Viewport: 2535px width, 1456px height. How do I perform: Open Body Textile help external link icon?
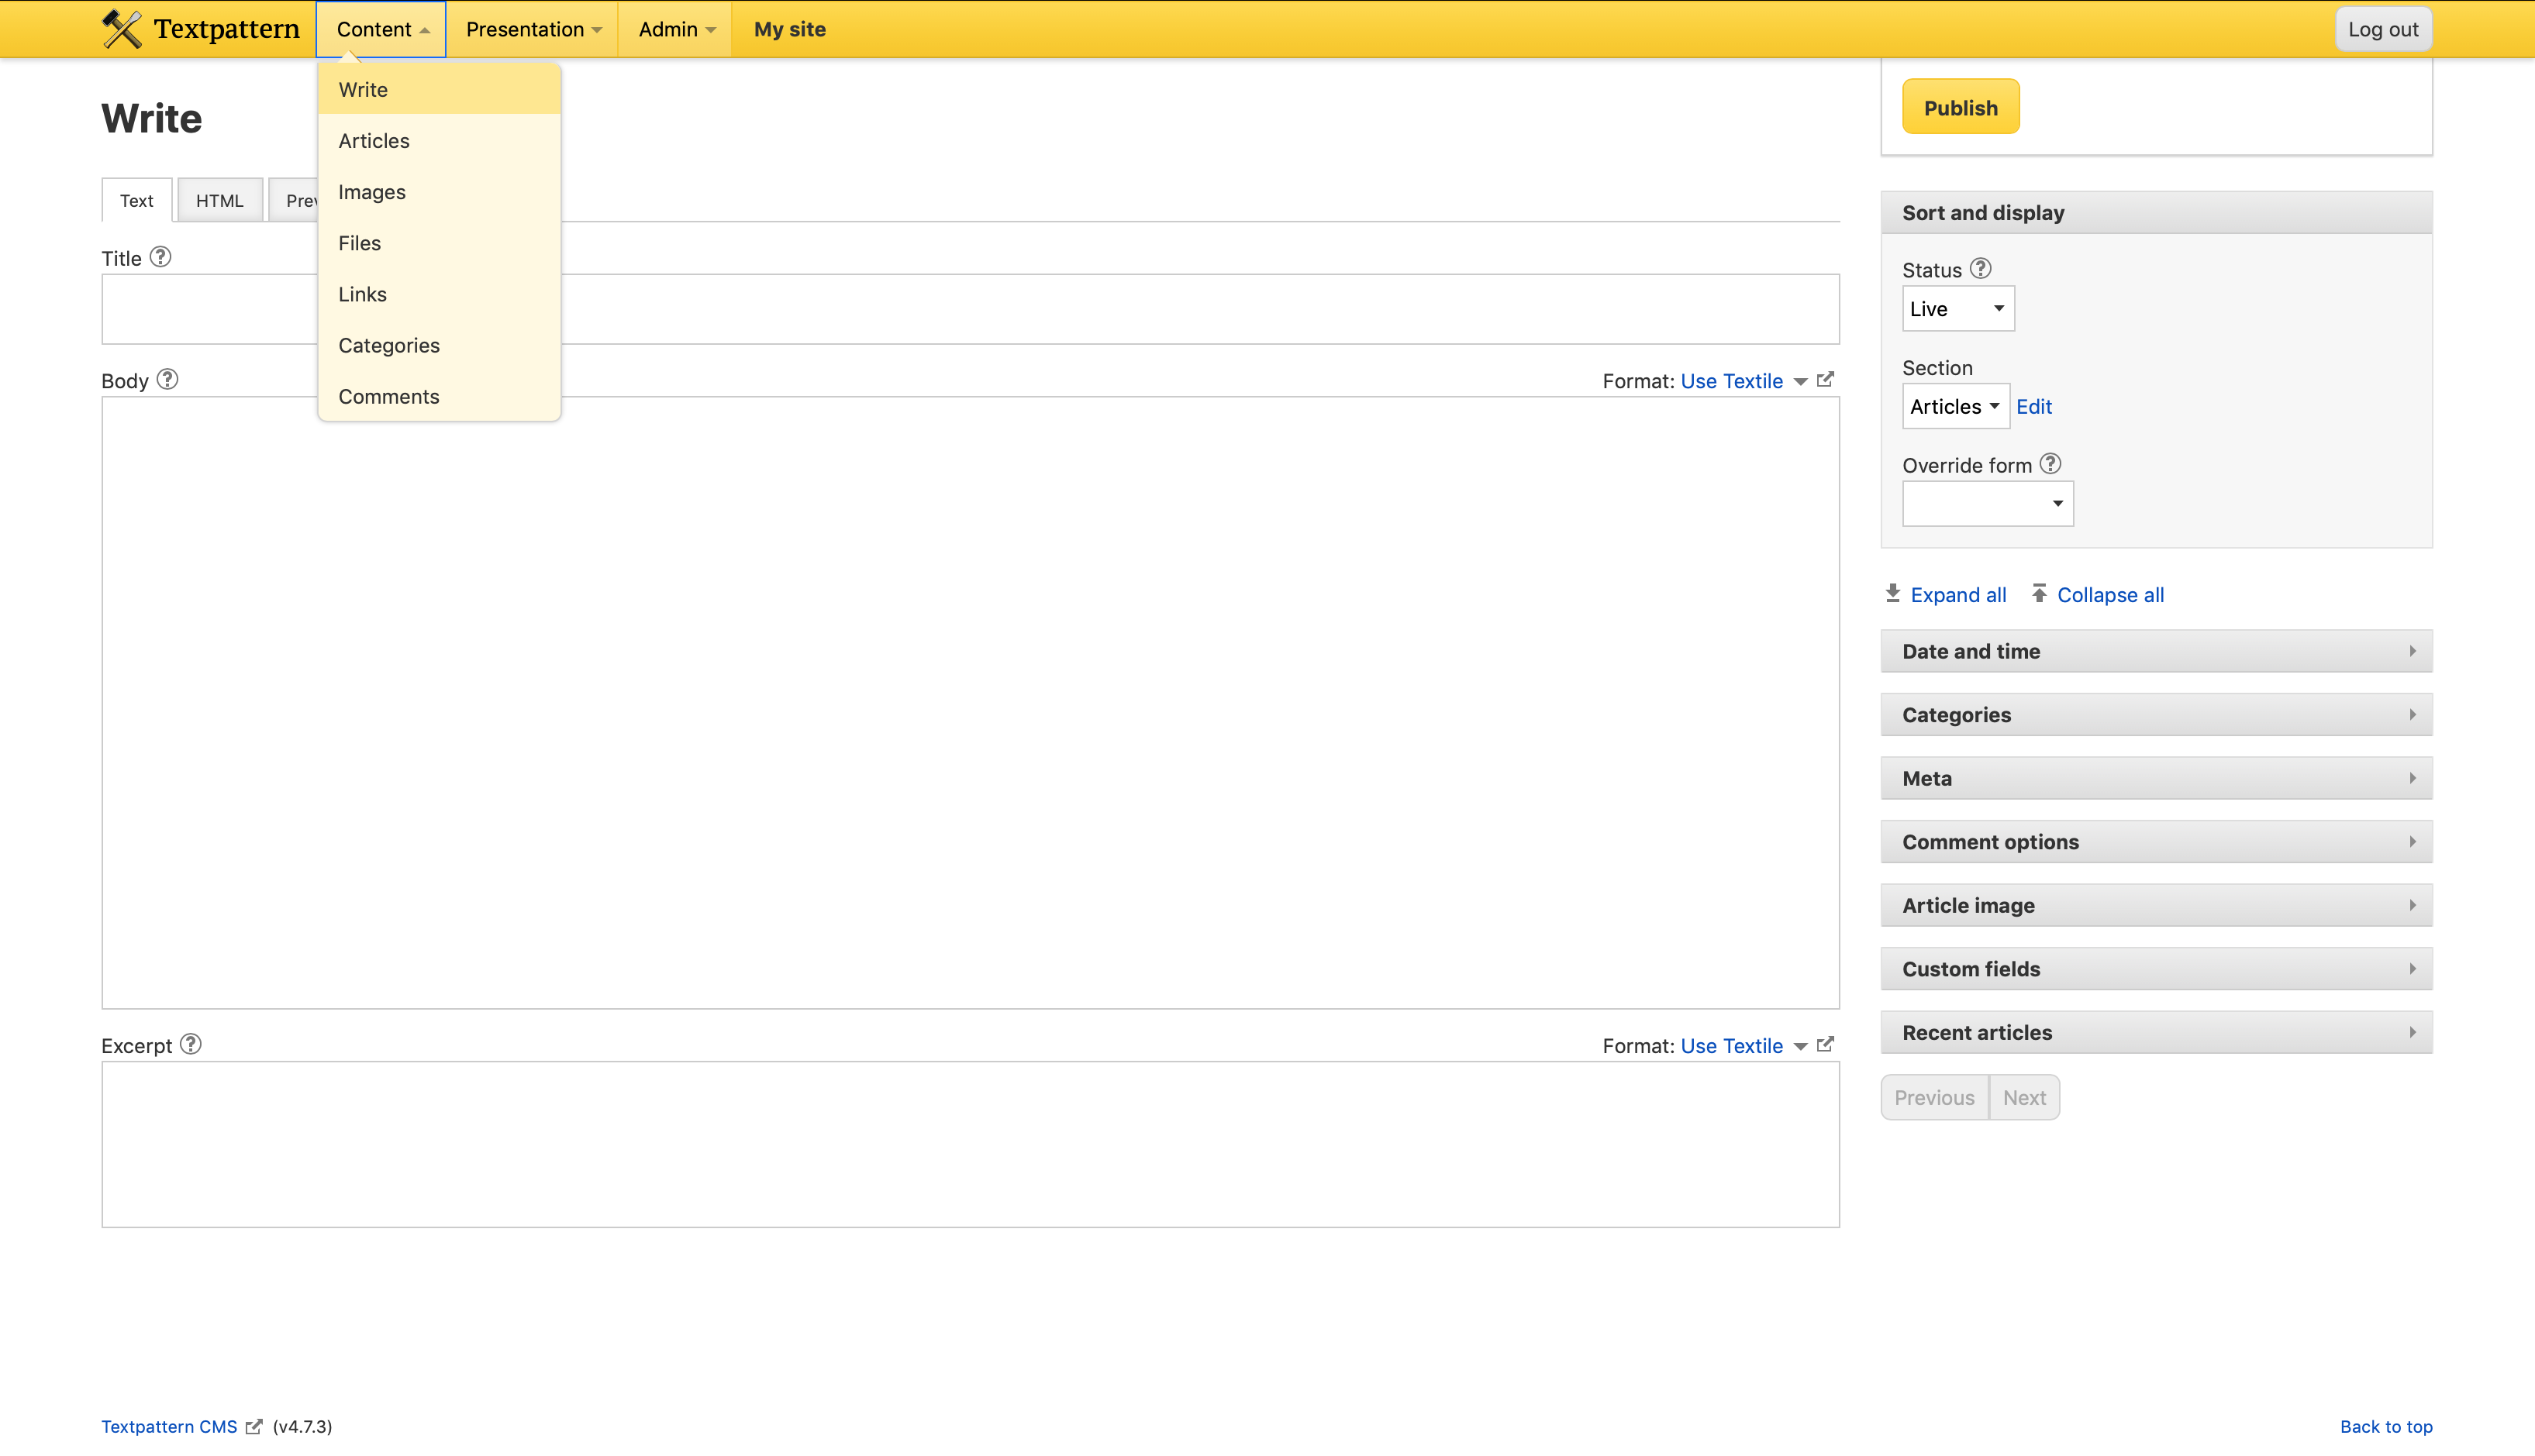(x=1825, y=379)
